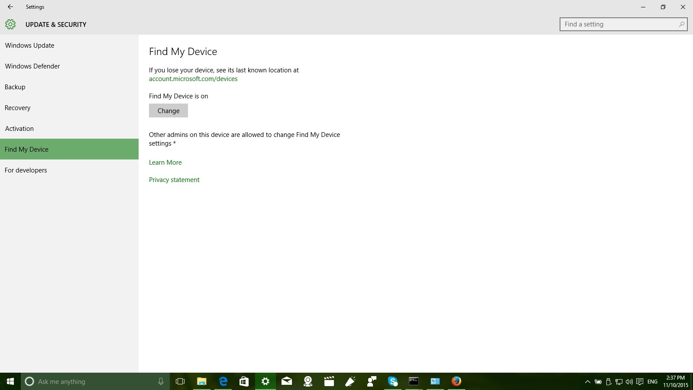
Task: Open Windows Update section
Action: click(69, 45)
